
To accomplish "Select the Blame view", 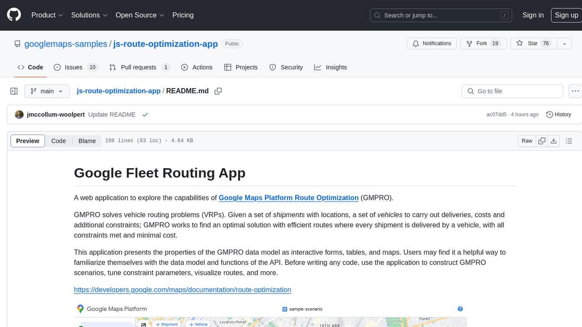I will pyautogui.click(x=87, y=141).
